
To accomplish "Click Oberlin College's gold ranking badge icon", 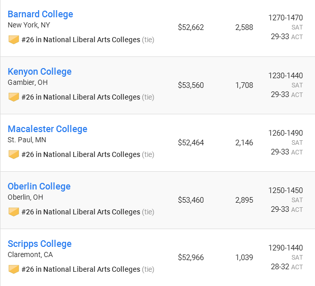I will pos(14,212).
